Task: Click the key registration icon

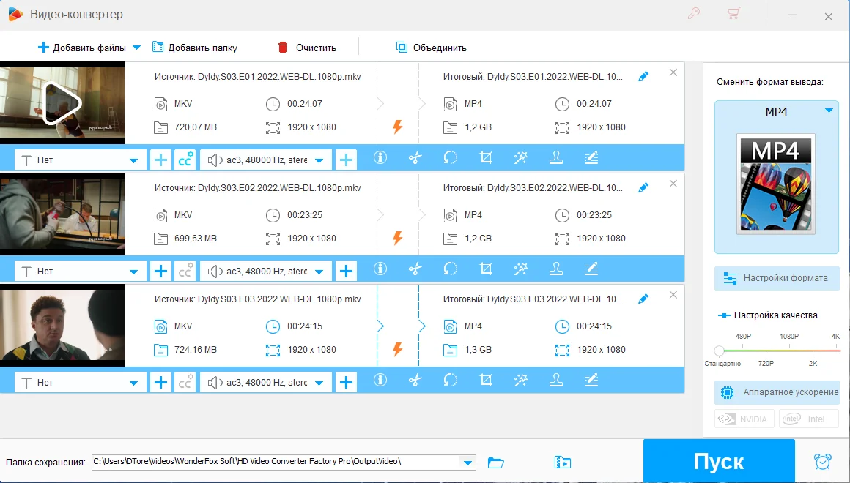Action: pyautogui.click(x=694, y=13)
